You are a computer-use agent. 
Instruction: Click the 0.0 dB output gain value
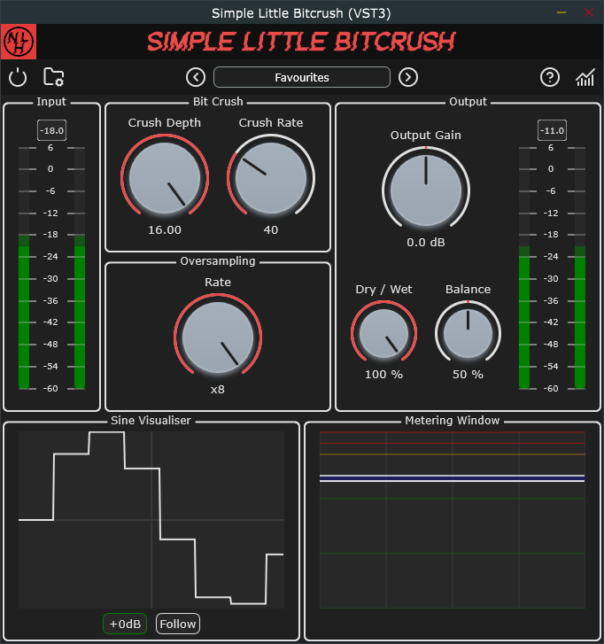[x=426, y=243]
